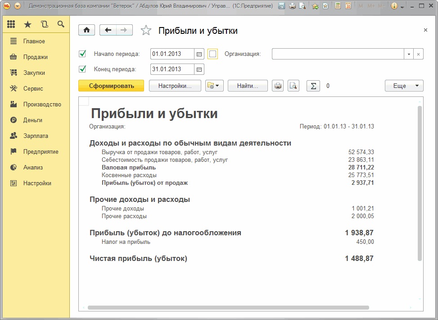438x320 pixels.
Task: Pick a date with the Конец периода calendar button
Action: point(199,69)
